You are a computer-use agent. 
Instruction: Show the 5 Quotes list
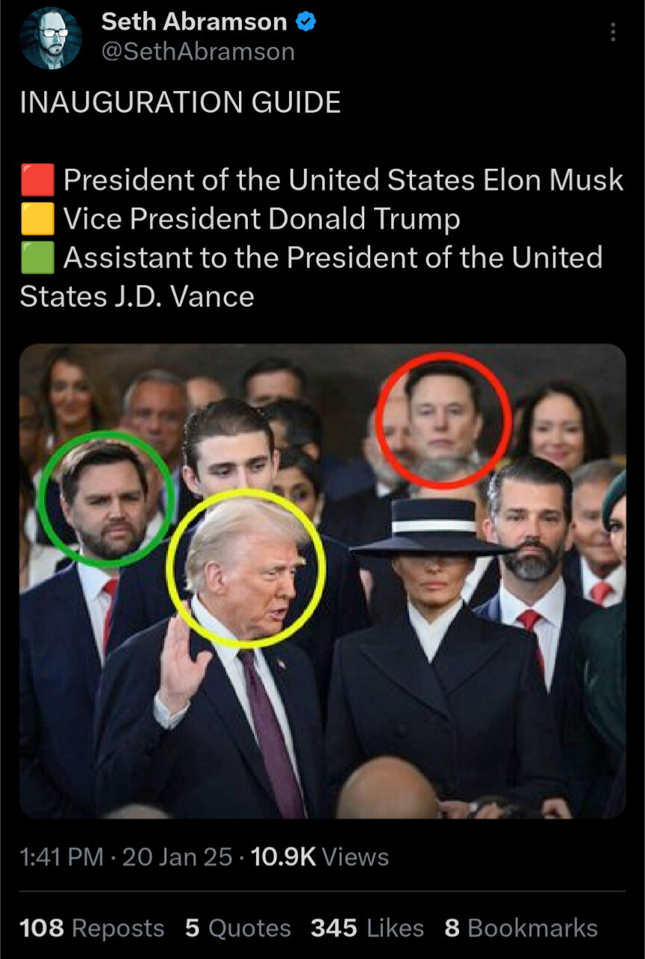(x=237, y=928)
